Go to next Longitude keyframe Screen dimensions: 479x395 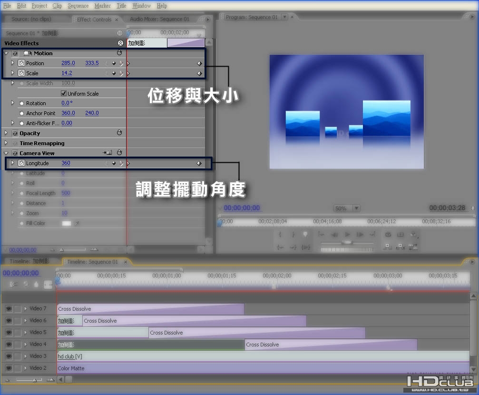121,163
